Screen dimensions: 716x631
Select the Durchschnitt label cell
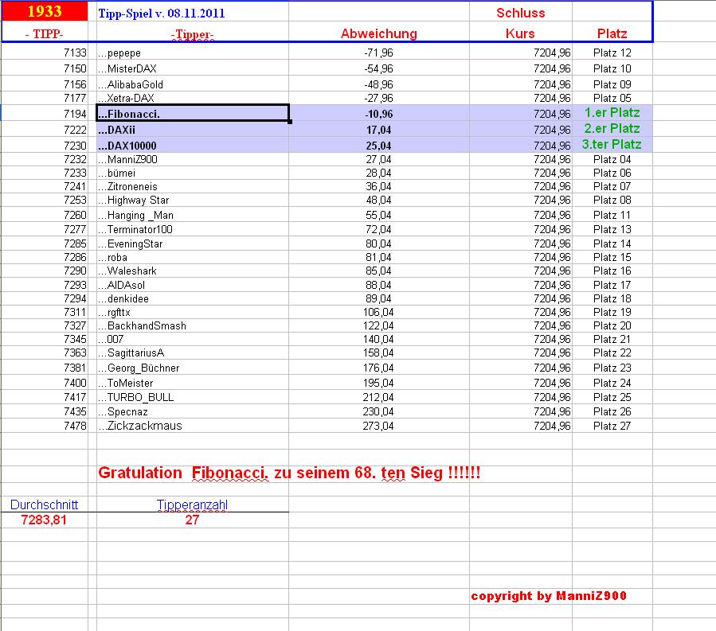(x=45, y=504)
